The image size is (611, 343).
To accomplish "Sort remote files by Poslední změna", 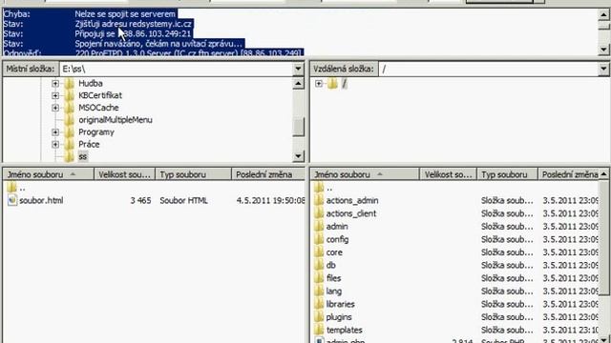I will pyautogui.click(x=569, y=174).
